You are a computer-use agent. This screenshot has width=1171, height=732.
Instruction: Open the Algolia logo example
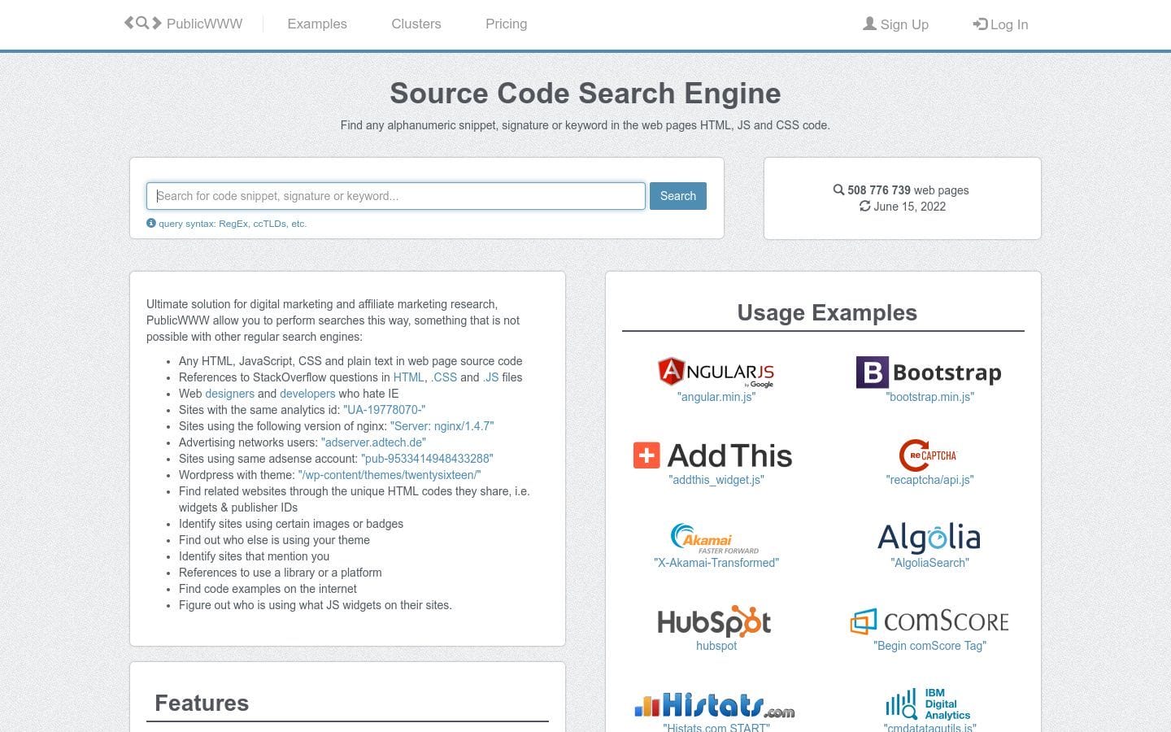click(929, 538)
